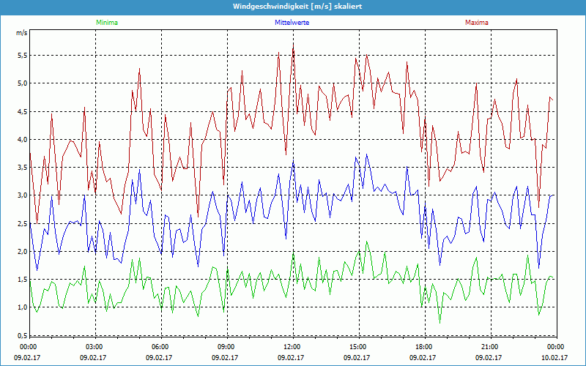Click the 1,5 y-axis tick label
Image resolution: width=586 pixels, height=366 pixels.
pyautogui.click(x=21, y=280)
